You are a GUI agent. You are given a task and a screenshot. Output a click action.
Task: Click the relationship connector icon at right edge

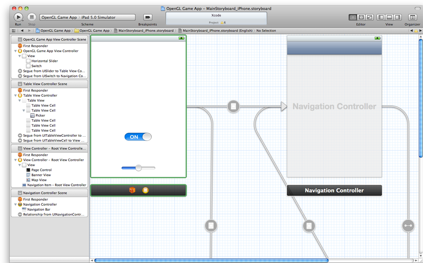pos(408,226)
